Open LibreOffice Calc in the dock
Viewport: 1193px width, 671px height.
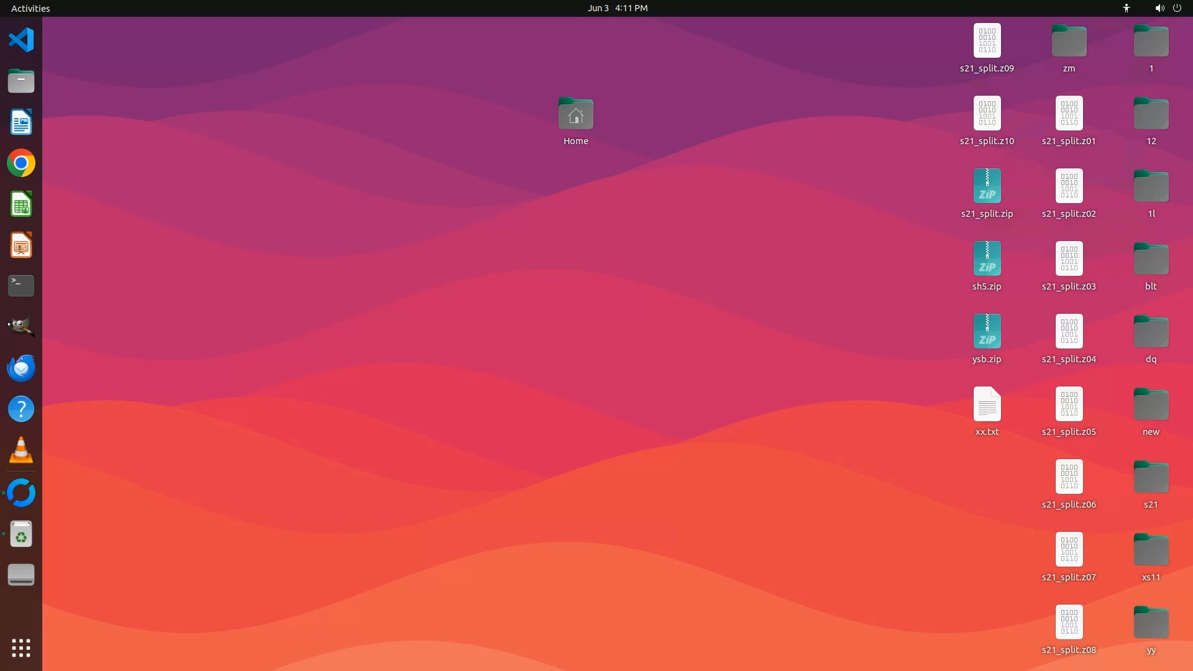tap(21, 204)
